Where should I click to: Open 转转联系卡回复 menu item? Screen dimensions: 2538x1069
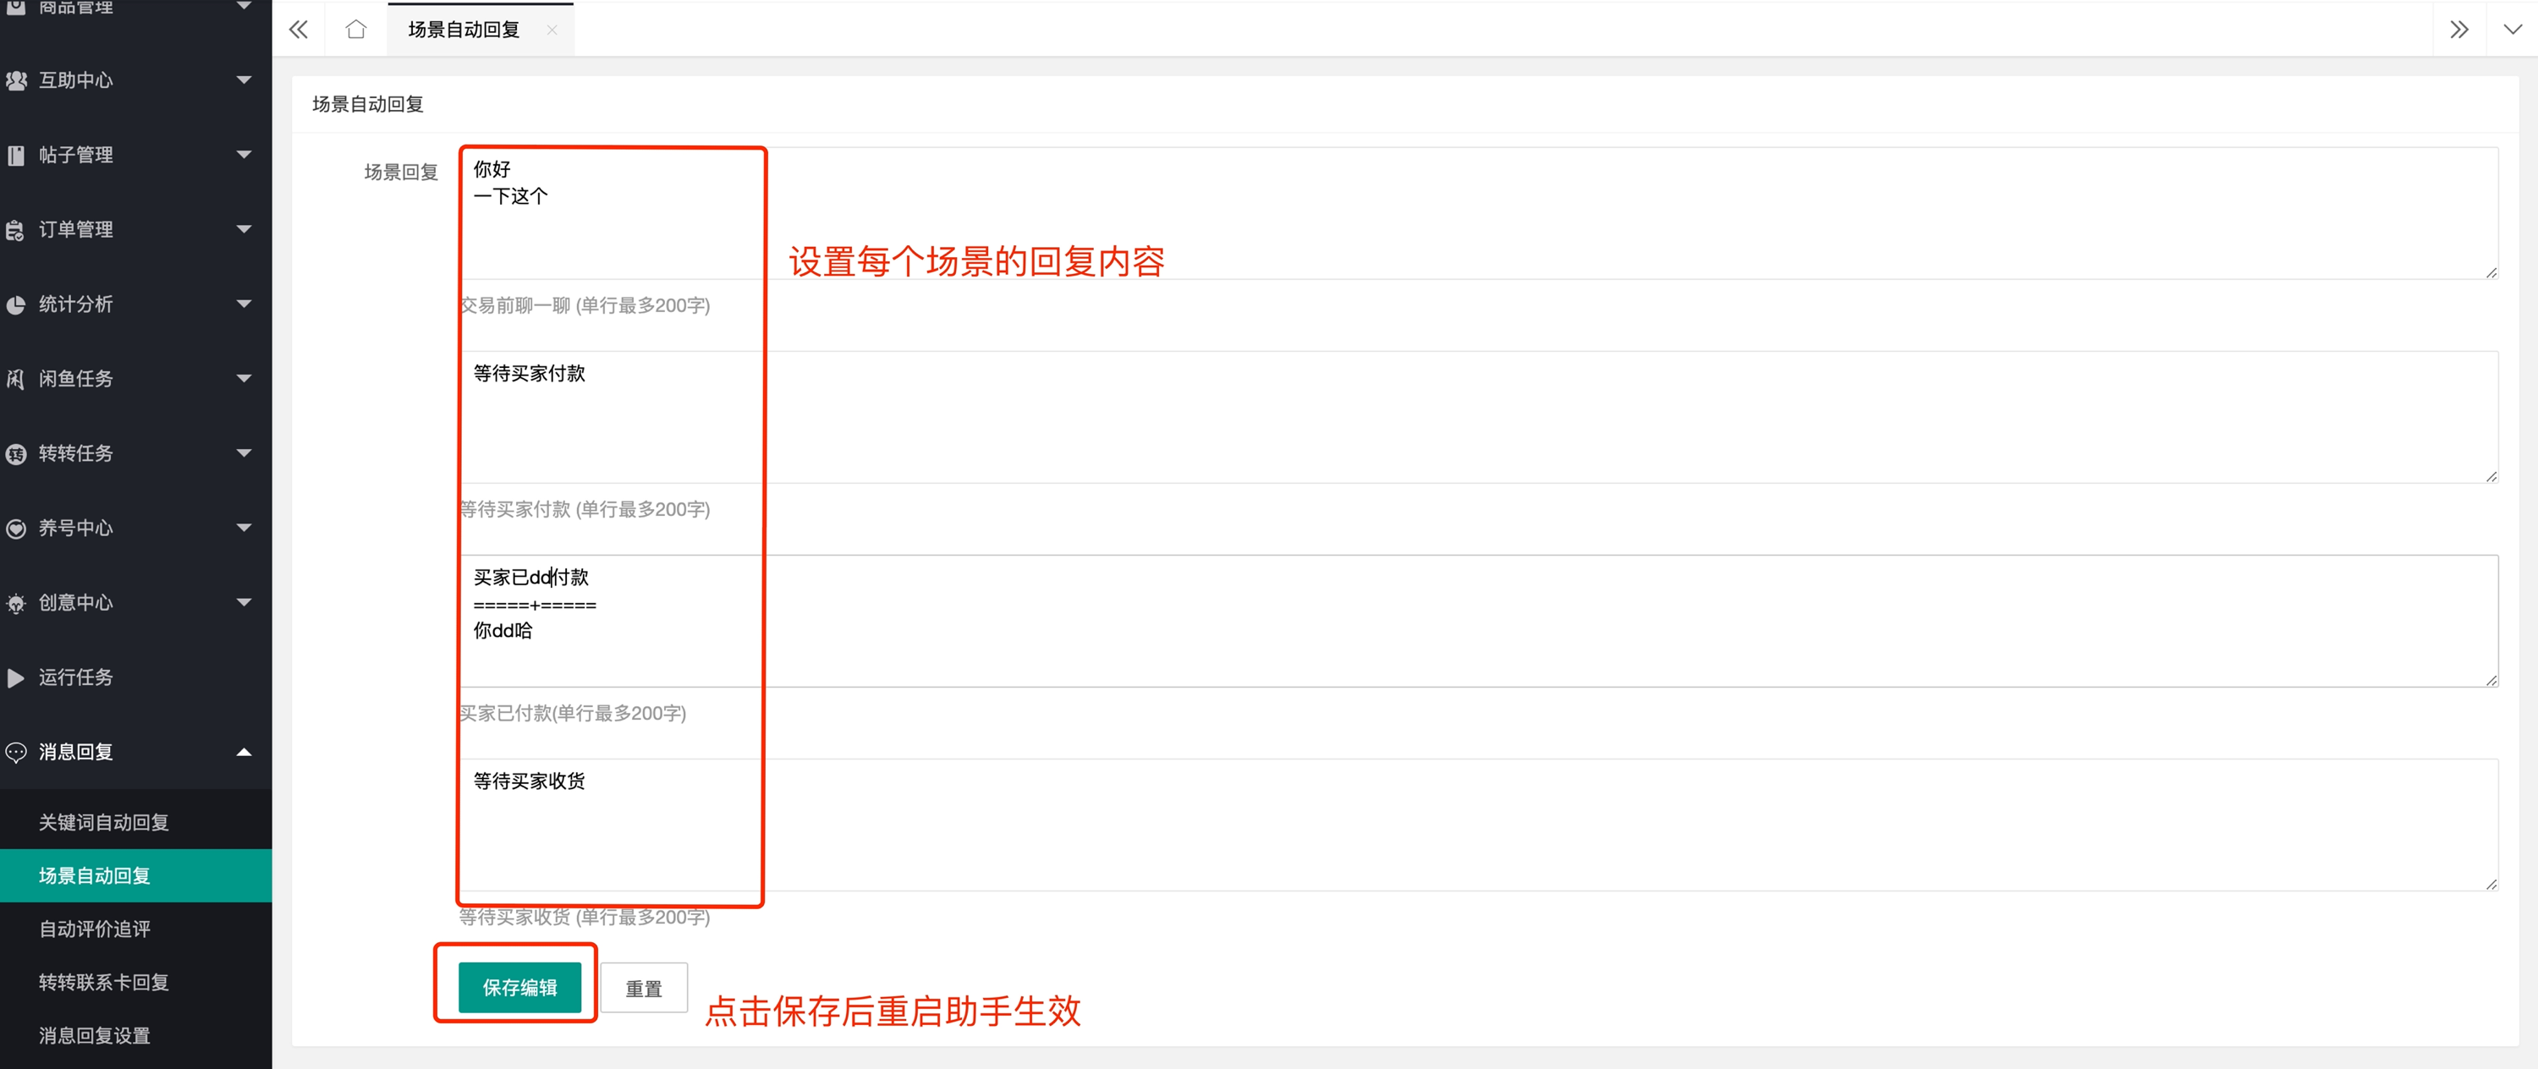coord(103,982)
